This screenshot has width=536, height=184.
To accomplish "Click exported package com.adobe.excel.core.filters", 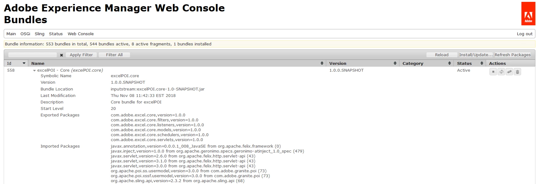I will tap(155, 120).
